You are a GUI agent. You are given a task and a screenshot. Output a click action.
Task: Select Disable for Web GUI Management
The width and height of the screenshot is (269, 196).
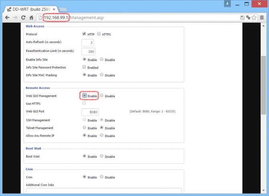pyautogui.click(x=102, y=96)
